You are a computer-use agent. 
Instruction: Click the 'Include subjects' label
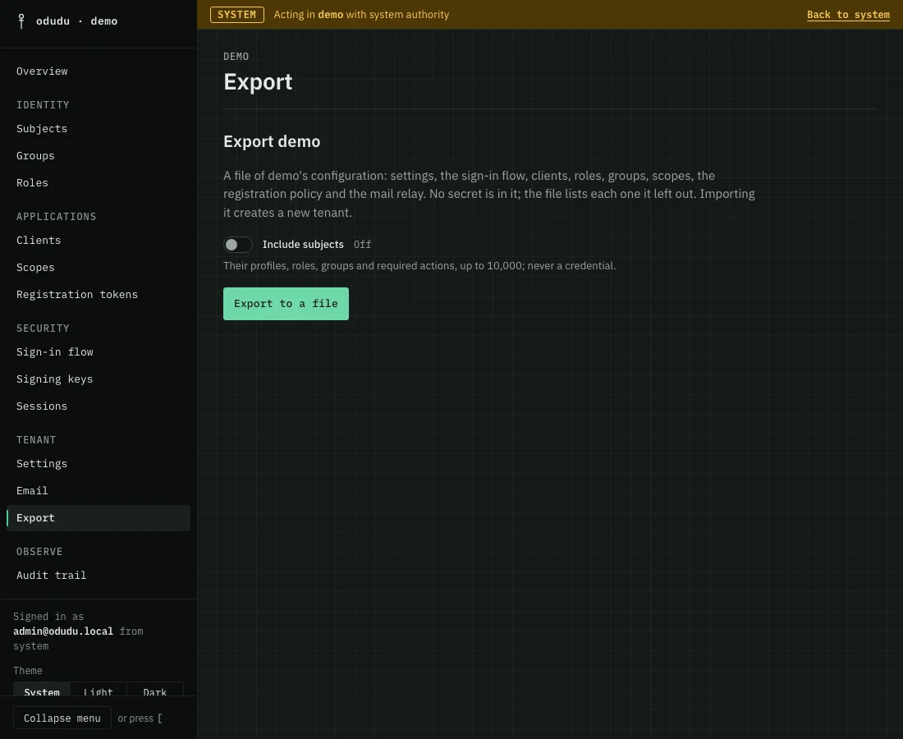[x=303, y=245]
